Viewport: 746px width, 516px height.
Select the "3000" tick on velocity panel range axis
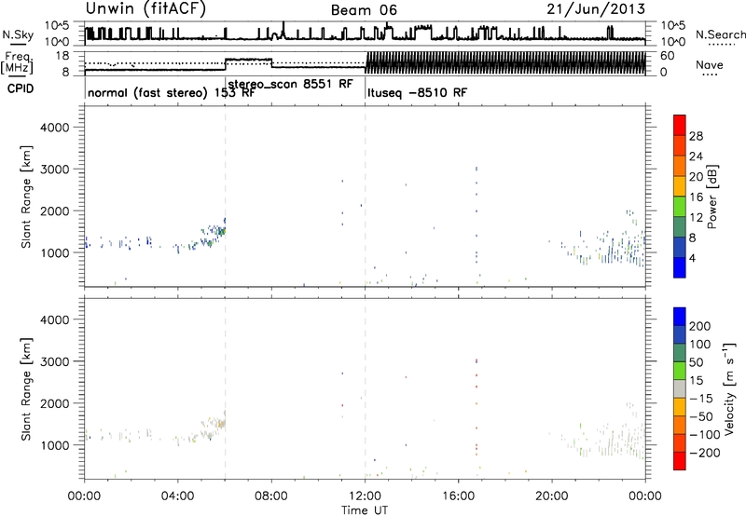tap(55, 361)
